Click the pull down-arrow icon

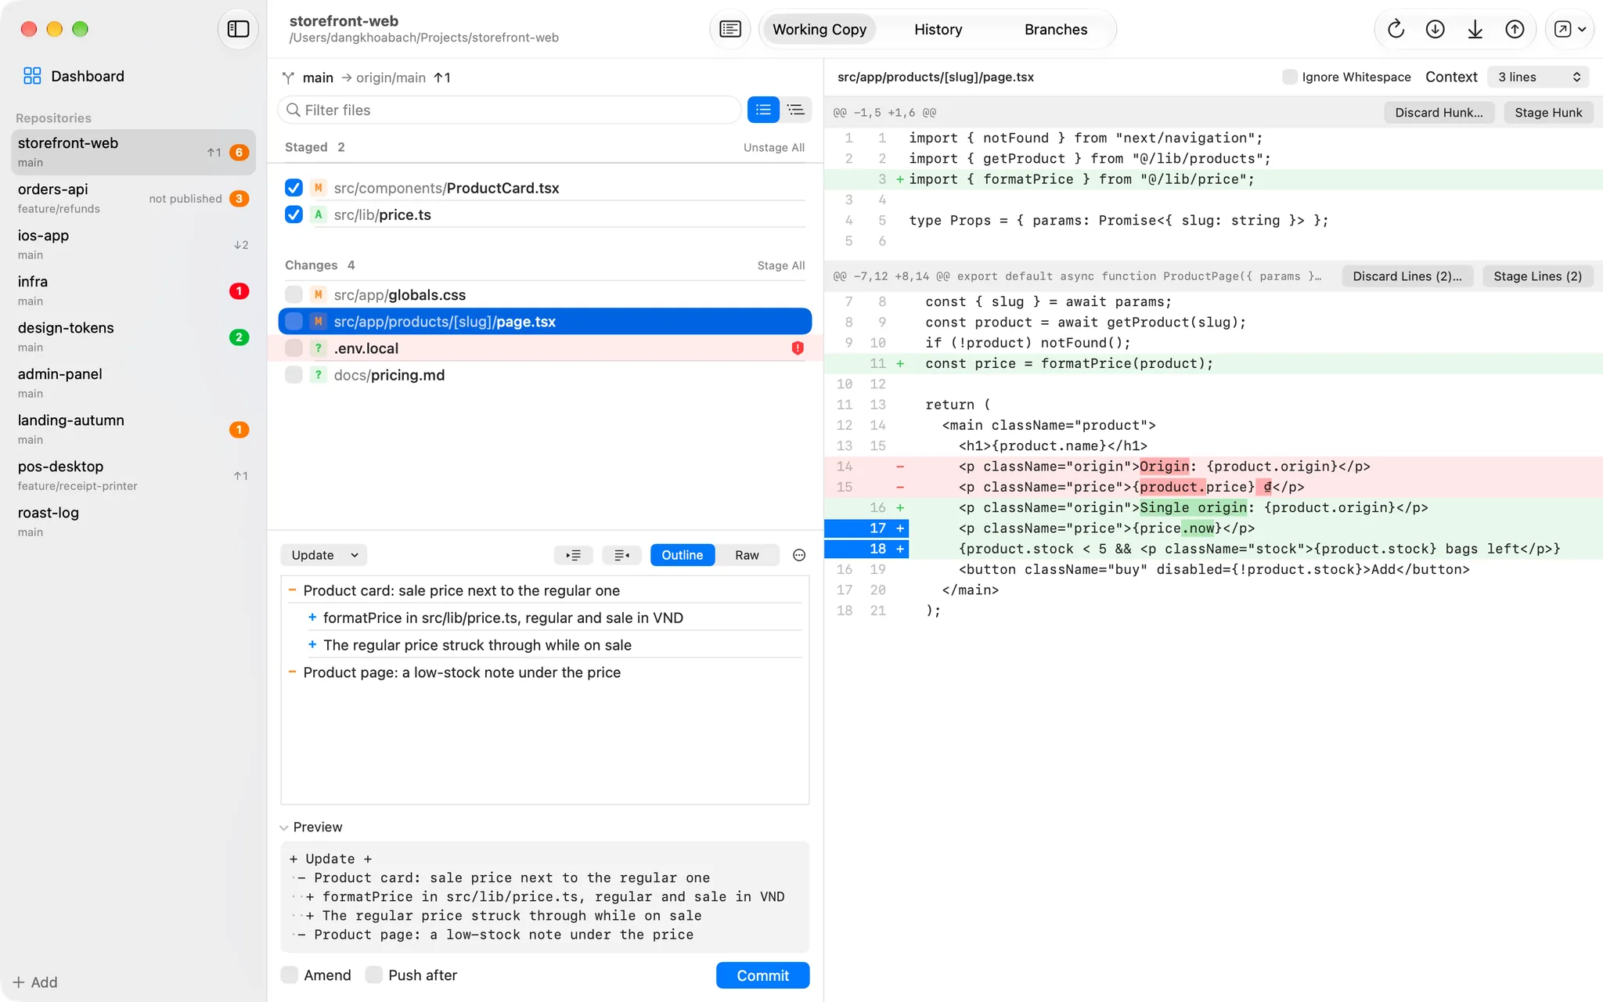(x=1475, y=29)
